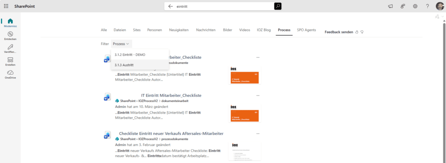Switch to the IOZ Blog tab
The image size is (446, 163).
264,30
